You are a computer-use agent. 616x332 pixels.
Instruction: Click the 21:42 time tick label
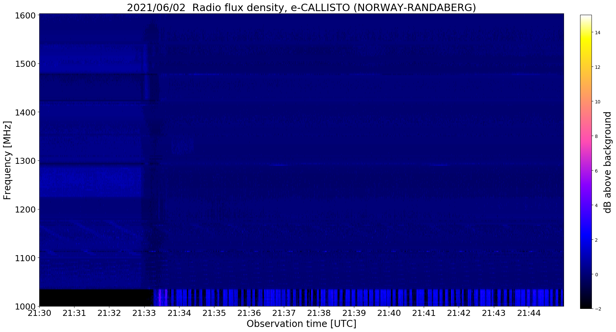[x=459, y=314]
